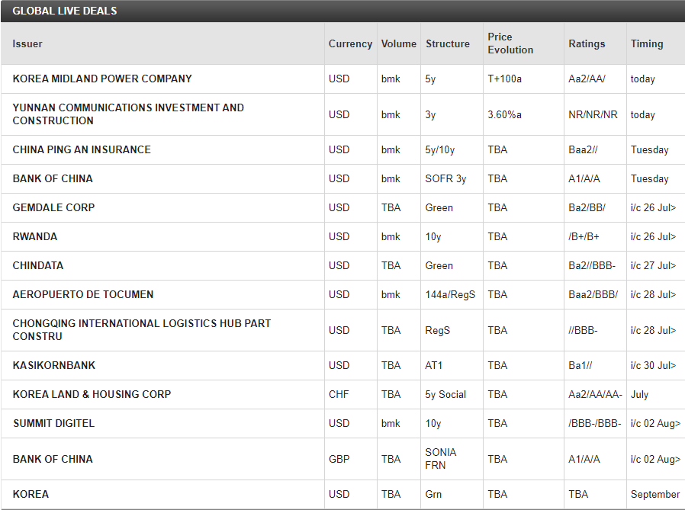Open the Korea issuer in last row

pyautogui.click(x=31, y=494)
